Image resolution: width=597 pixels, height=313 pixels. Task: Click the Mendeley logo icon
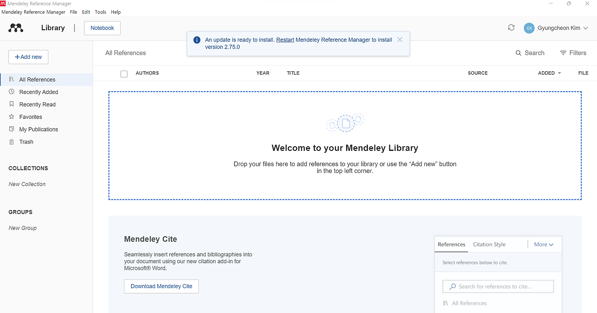16,28
